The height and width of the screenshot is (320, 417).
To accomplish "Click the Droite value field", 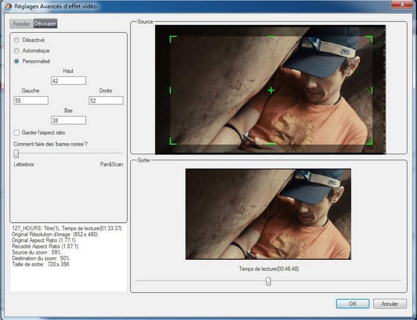I will (106, 101).
